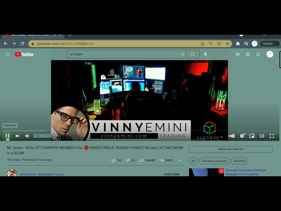Select the Watched filter chip

239,161
